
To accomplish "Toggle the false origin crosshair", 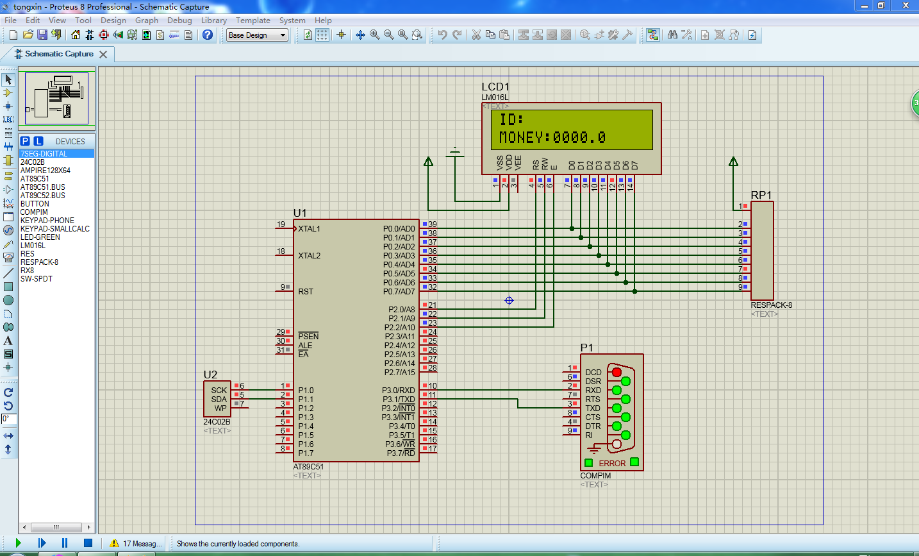I will [x=341, y=35].
